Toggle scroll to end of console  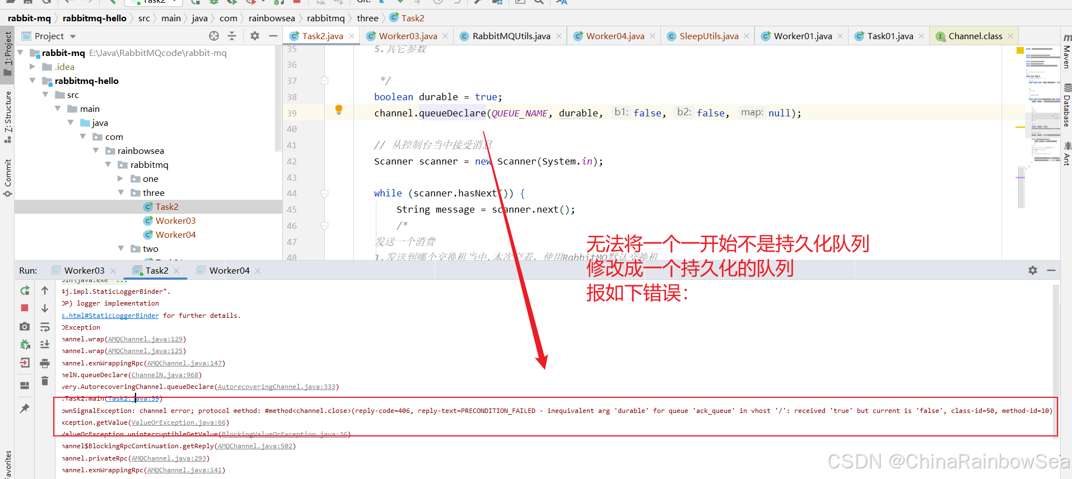(45, 345)
